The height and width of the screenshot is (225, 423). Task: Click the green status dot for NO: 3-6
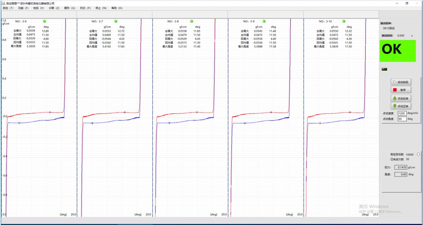click(x=44, y=21)
